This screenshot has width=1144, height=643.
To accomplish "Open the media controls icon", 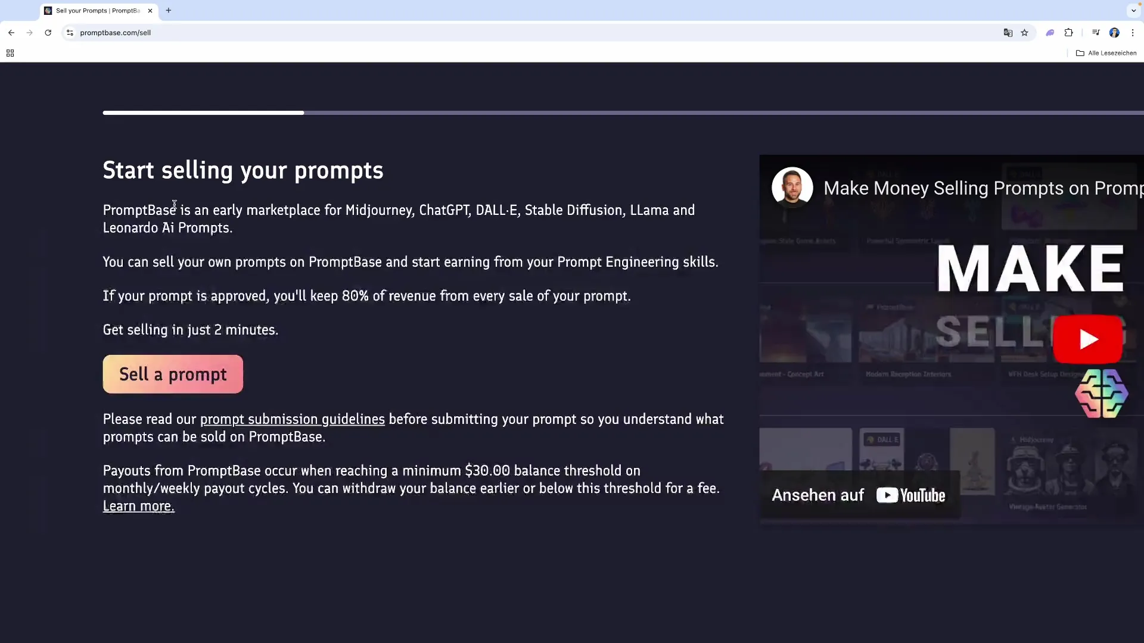I will (x=1096, y=33).
